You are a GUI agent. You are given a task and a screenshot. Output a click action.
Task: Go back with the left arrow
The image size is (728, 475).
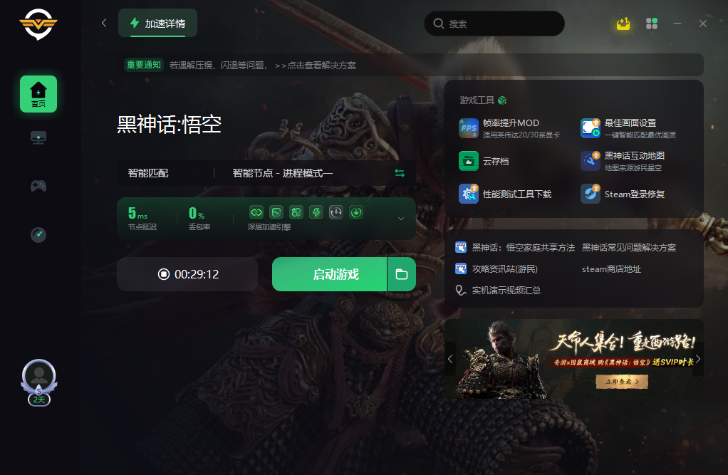[104, 23]
